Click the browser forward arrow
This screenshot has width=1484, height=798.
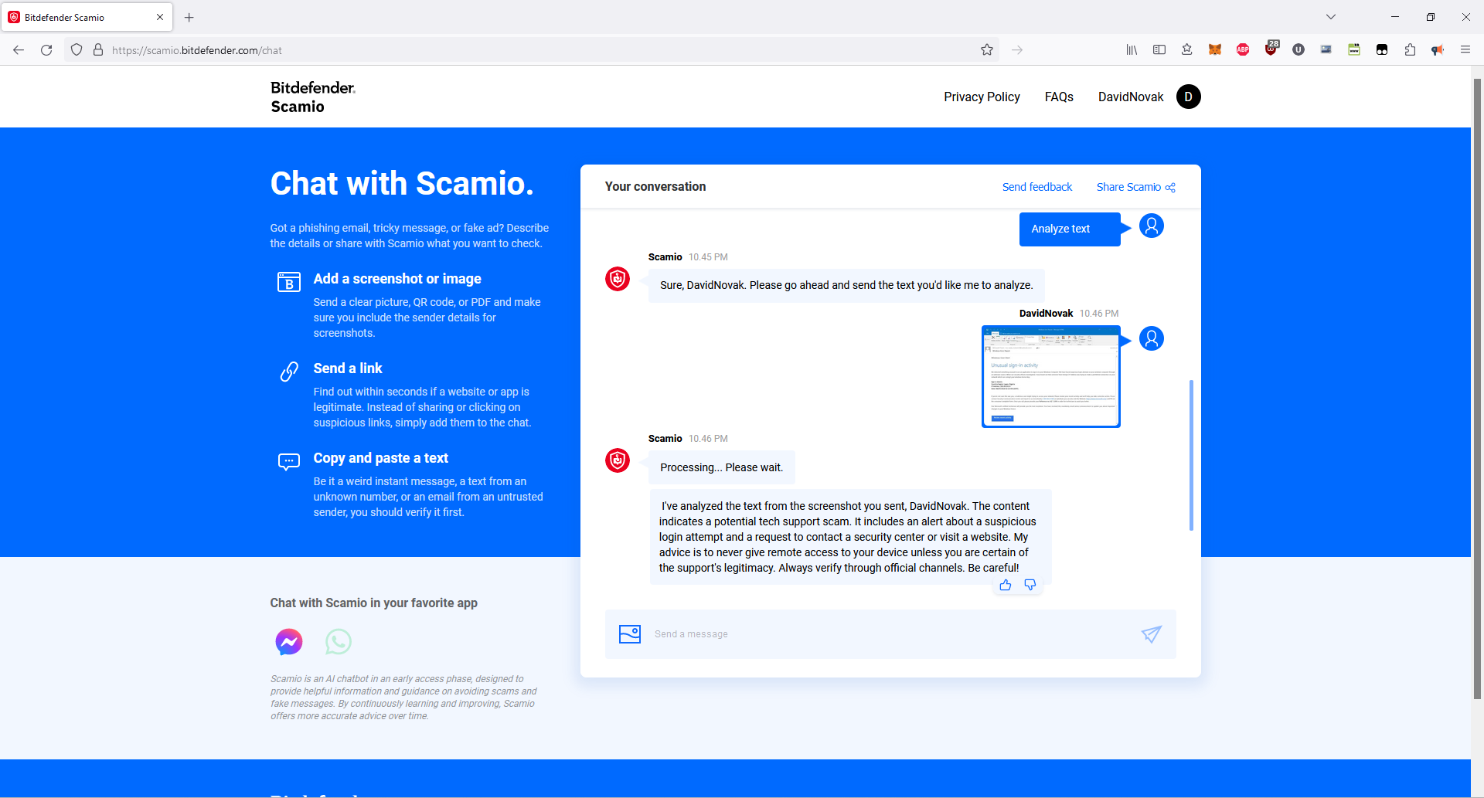pyautogui.click(x=1017, y=50)
